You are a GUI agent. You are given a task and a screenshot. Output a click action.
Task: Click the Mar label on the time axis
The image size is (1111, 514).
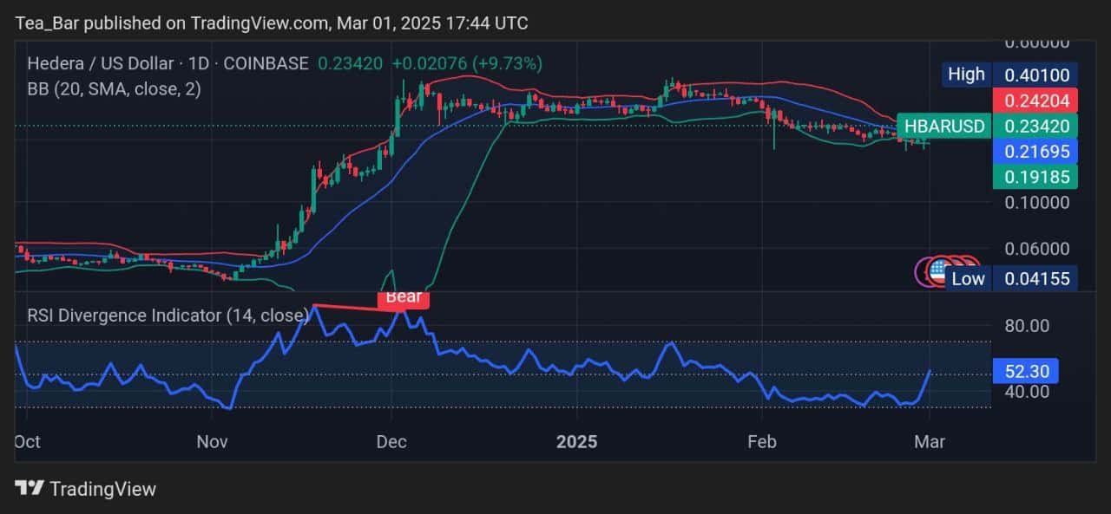930,441
